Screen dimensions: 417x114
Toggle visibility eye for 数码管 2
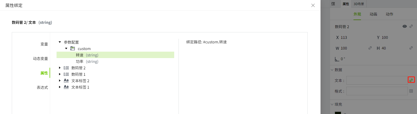tap(404, 26)
